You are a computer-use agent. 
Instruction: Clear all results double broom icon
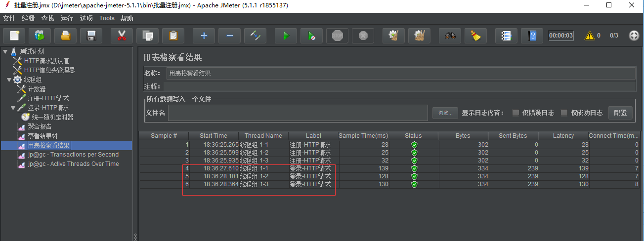419,36
